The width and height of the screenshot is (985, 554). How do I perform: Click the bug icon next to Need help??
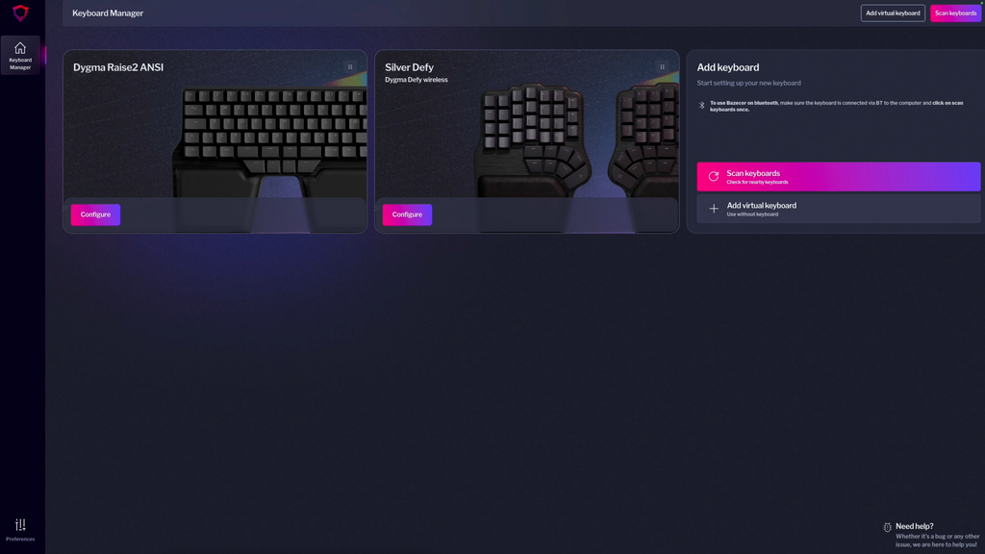(887, 527)
